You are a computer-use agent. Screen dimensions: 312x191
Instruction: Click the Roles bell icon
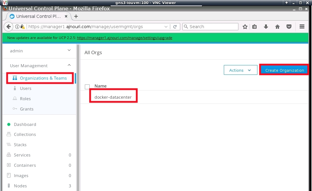point(15,99)
